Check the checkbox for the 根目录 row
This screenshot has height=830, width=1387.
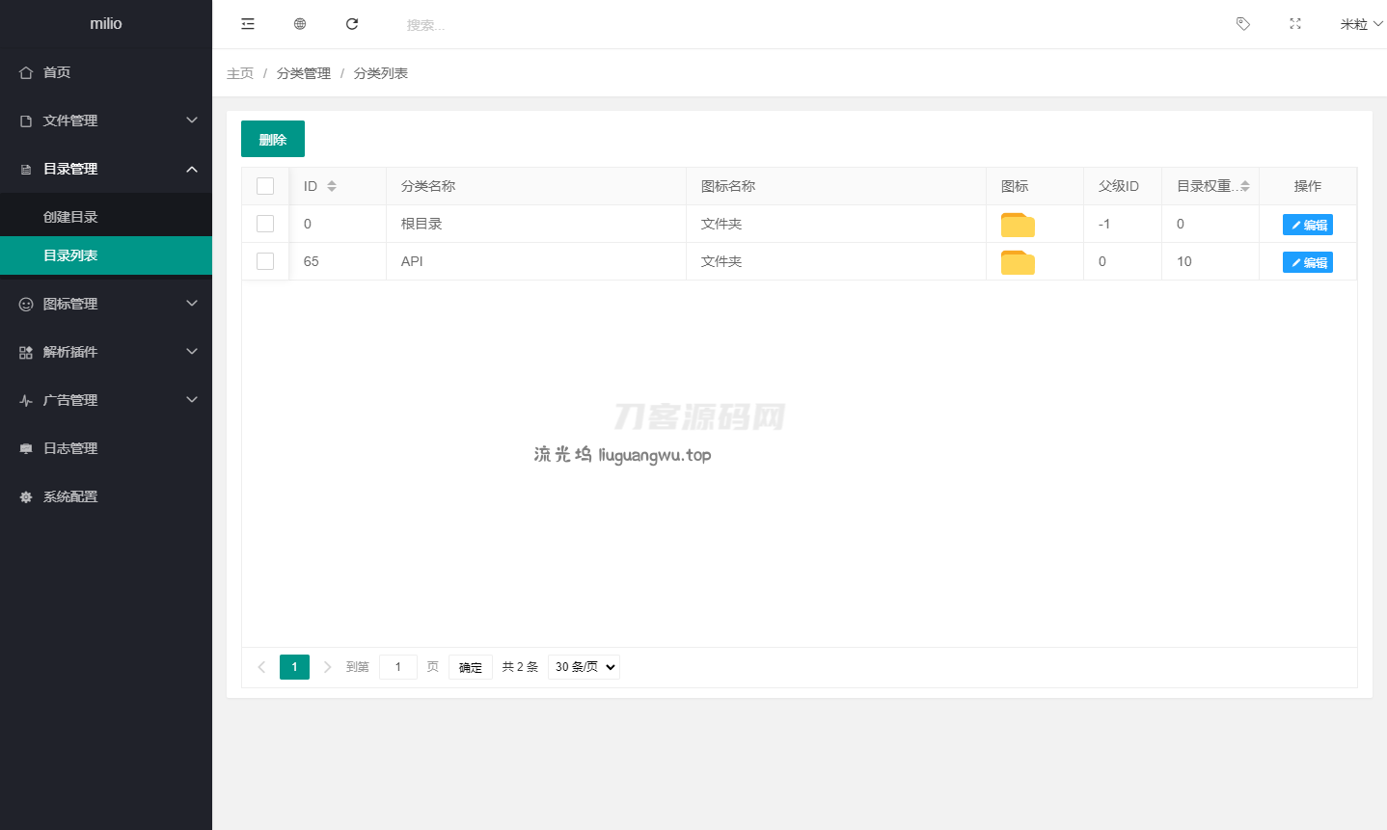click(265, 224)
